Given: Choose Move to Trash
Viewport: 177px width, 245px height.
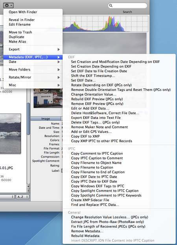Looking at the screenshot, I should click(x=33, y=32).
